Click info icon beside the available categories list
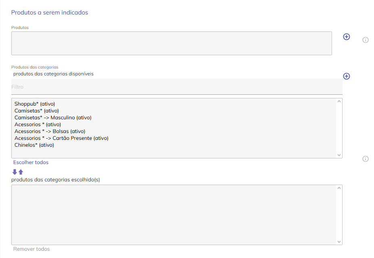 (x=366, y=159)
